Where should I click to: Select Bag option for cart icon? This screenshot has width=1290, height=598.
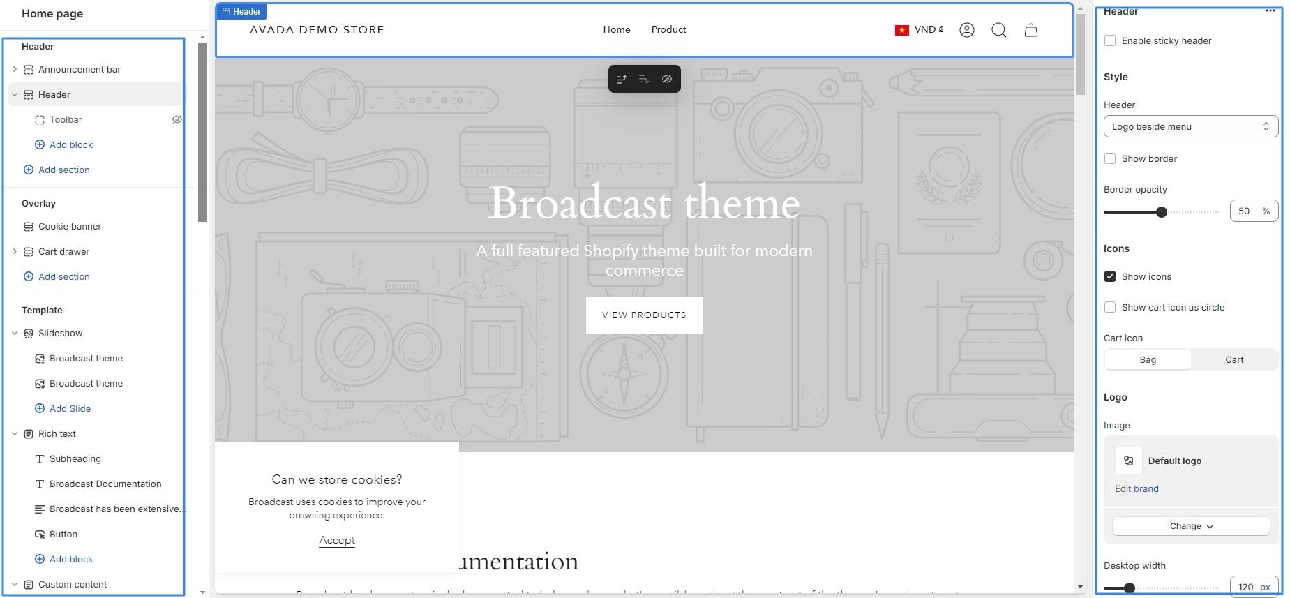[x=1148, y=359]
